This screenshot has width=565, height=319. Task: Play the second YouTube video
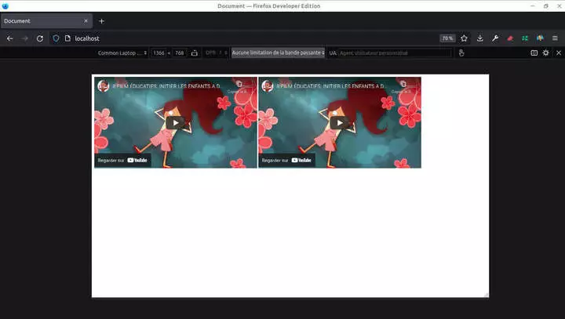click(x=340, y=123)
